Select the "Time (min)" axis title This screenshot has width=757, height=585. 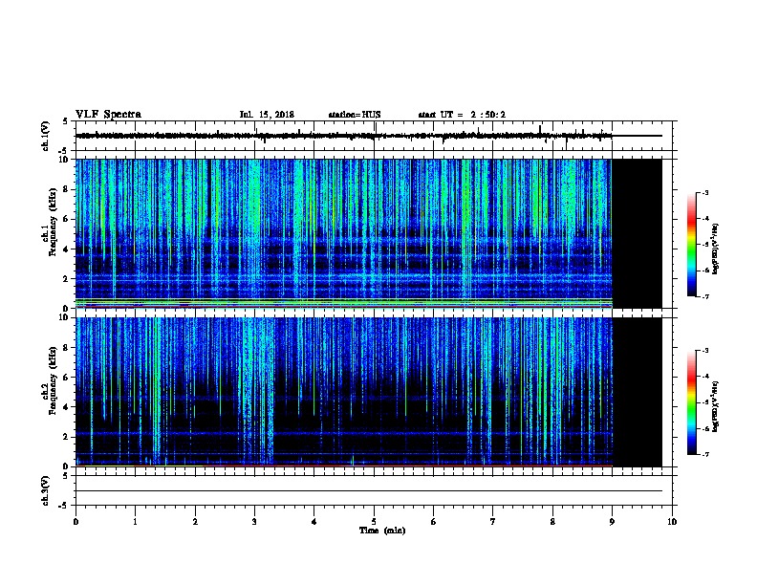(x=382, y=531)
